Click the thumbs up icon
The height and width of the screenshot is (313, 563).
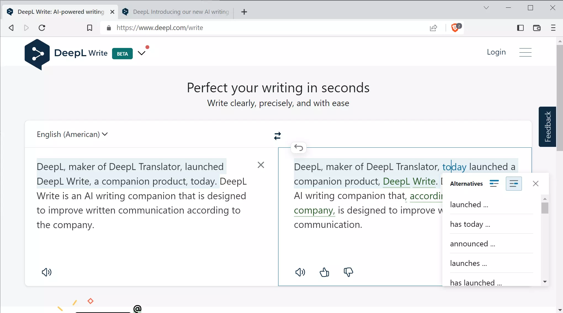click(x=324, y=272)
